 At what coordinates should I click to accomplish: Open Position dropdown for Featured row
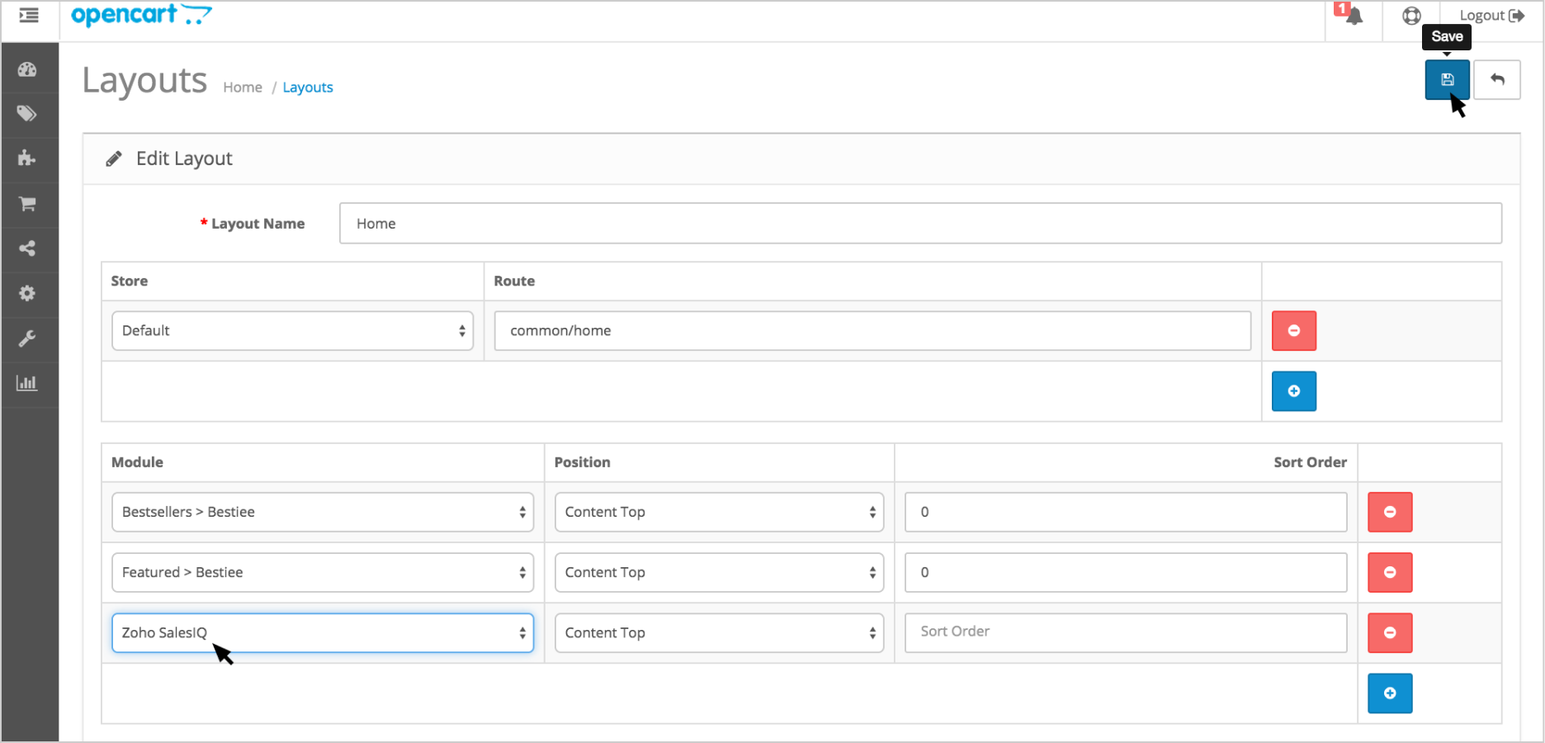point(719,573)
